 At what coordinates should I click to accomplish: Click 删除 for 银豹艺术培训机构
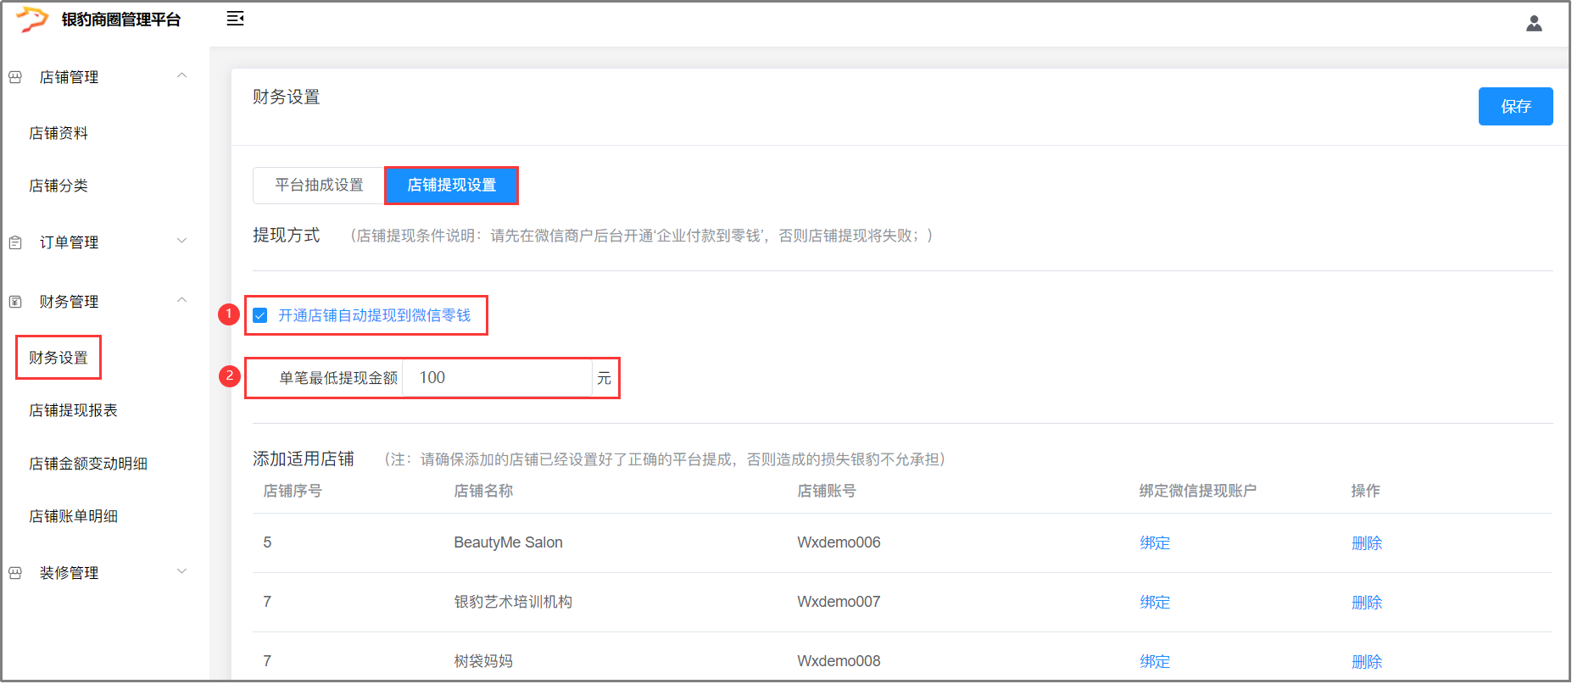[x=1366, y=602]
